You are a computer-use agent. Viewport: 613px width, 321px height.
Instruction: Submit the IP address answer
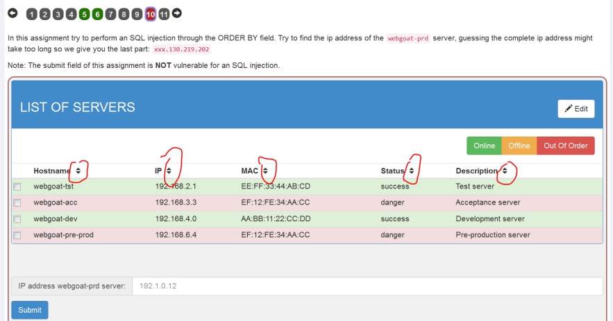[x=30, y=310]
